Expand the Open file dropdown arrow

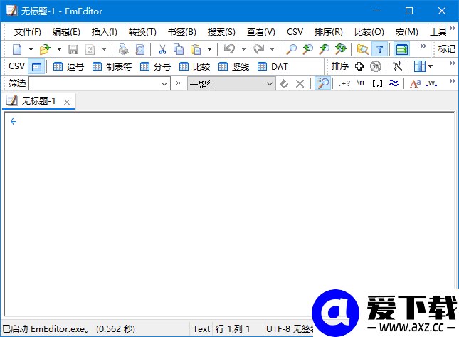click(x=59, y=49)
